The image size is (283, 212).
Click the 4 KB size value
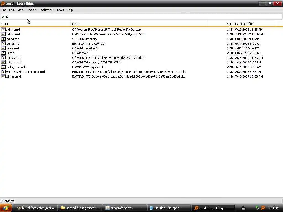(230, 71)
